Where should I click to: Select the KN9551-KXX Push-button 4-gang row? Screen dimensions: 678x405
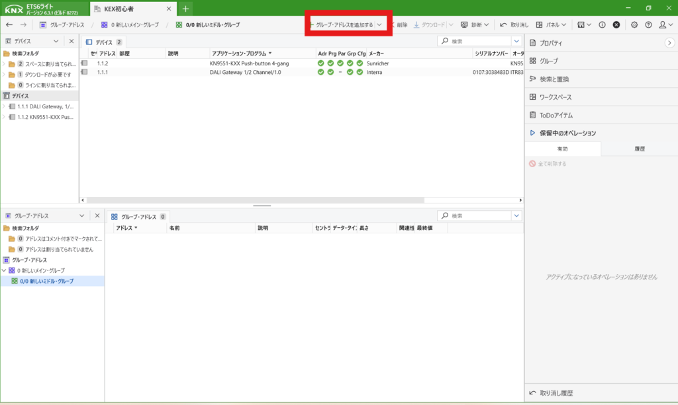click(249, 63)
